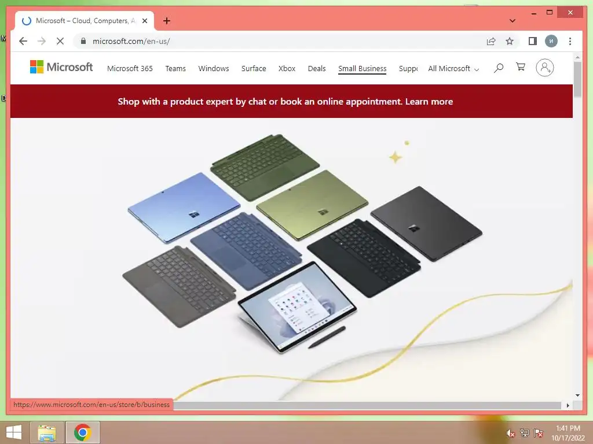Click the vertical scrollbar down arrow
This screenshot has width=593, height=444.
(x=577, y=395)
